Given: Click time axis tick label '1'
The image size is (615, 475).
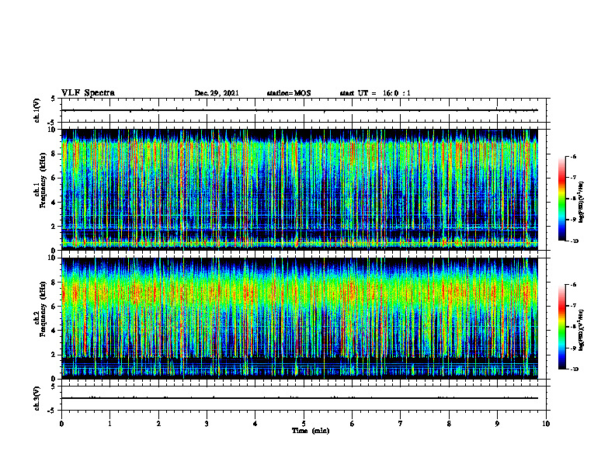Looking at the screenshot, I should point(109,424).
